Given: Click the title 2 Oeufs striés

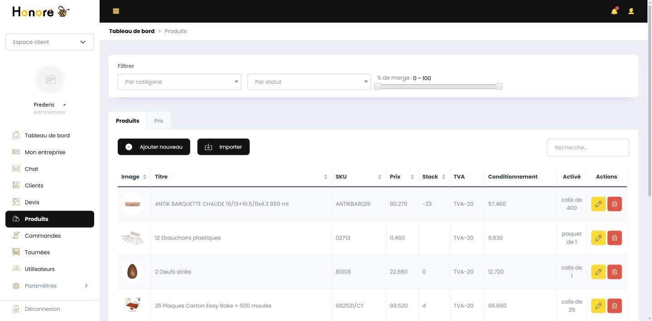Looking at the screenshot, I should tap(173, 272).
